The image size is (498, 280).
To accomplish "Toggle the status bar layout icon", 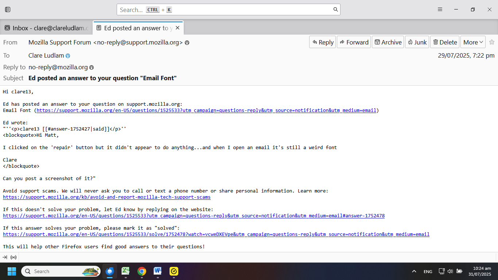I will click(x=5, y=257).
